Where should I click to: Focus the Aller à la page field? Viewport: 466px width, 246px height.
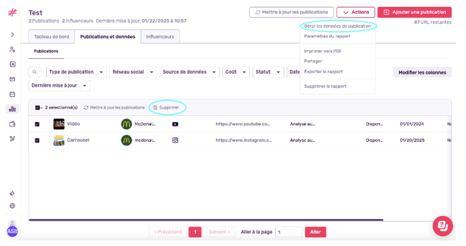[289, 232]
